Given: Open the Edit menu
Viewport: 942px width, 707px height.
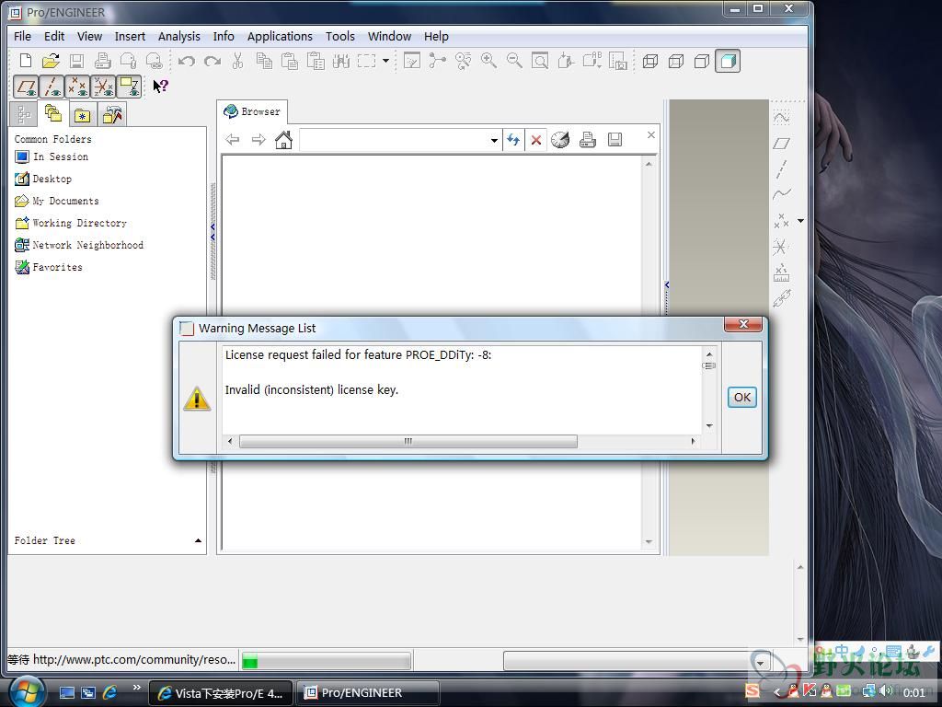Looking at the screenshot, I should coord(54,36).
